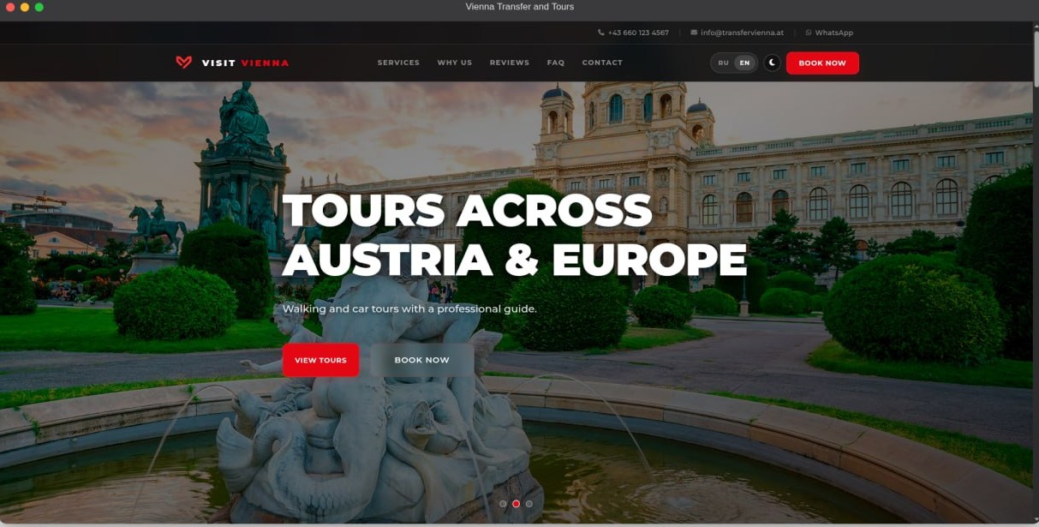
Task: Jump to the FAQ section
Action: coord(555,63)
